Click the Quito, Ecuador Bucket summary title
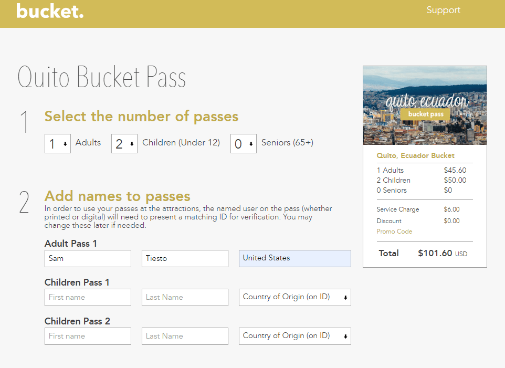505x368 pixels. click(x=415, y=155)
